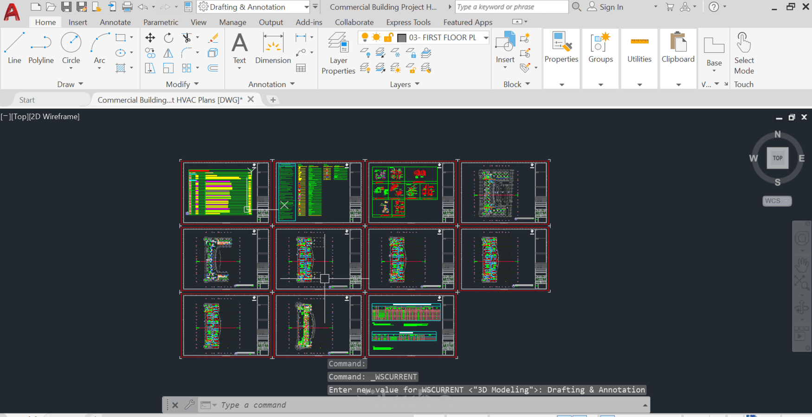Toggle the padlock on current layer
Viewport: 812px width, 417px height.
coord(388,38)
